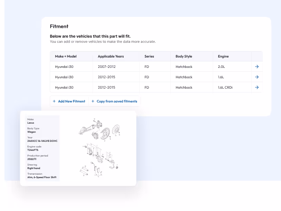
Task: Click the T24AFTS engine code value
Action: click(x=33, y=150)
